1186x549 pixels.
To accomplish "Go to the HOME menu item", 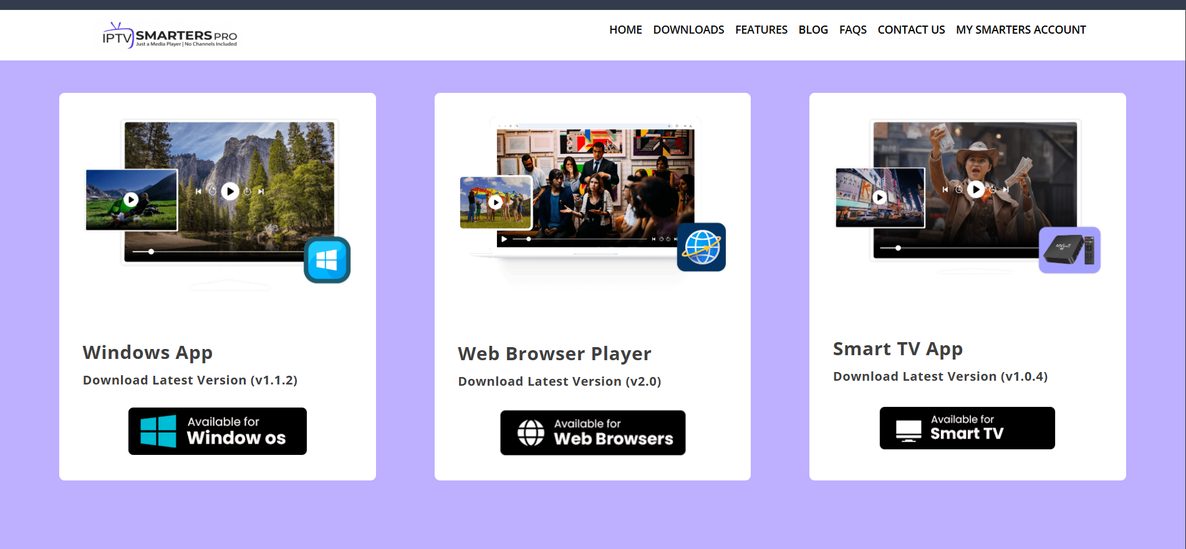I will (625, 30).
